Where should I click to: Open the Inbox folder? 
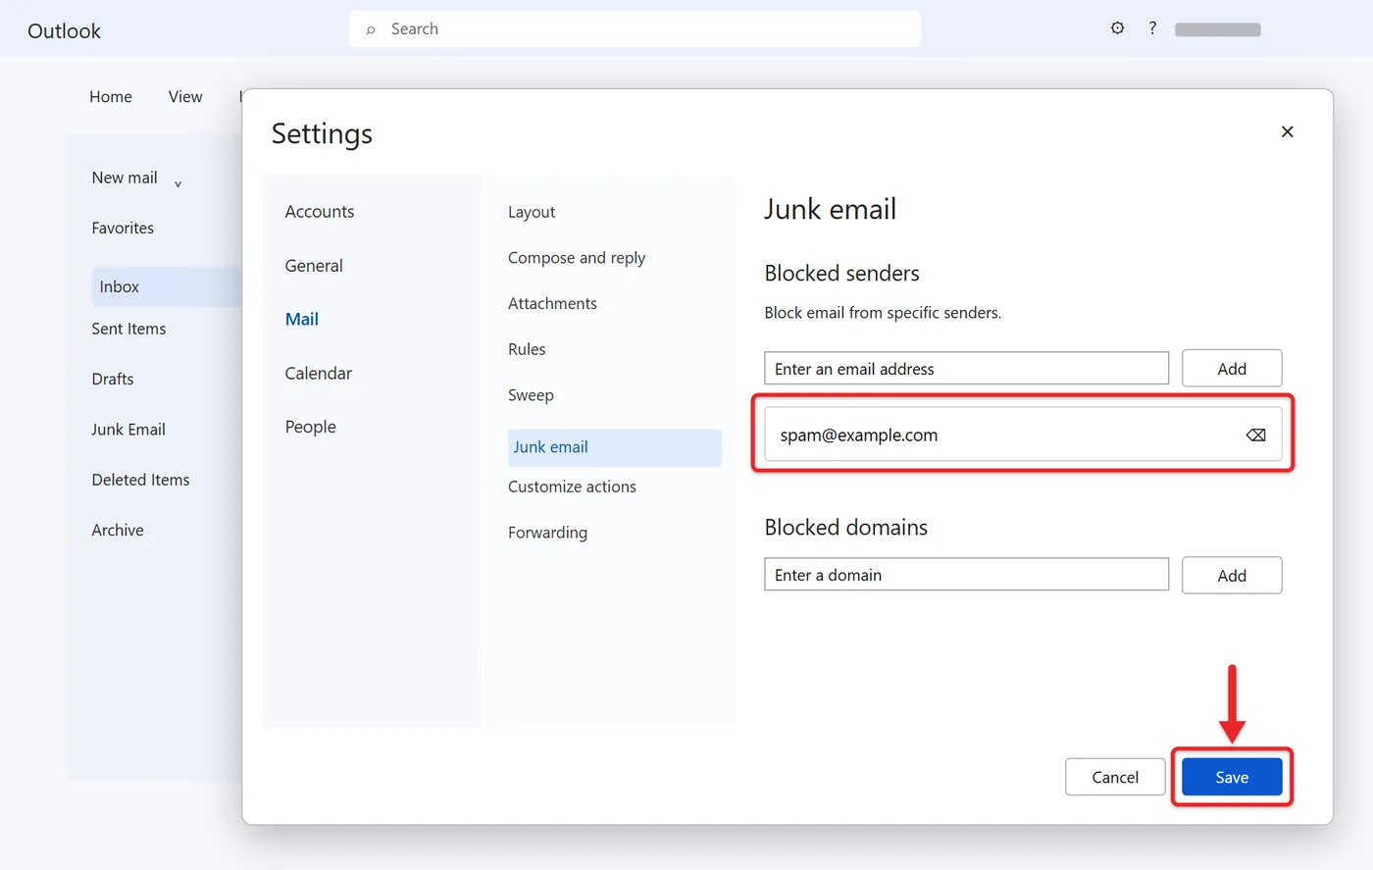[x=166, y=286]
